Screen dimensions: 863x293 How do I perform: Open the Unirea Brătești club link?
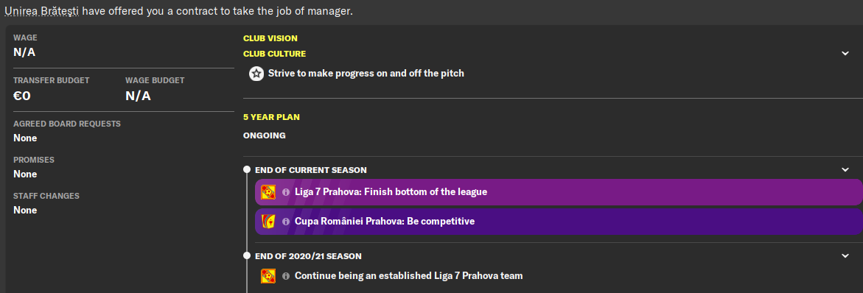(x=42, y=11)
